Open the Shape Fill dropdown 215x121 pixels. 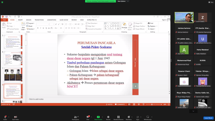point(138,23)
